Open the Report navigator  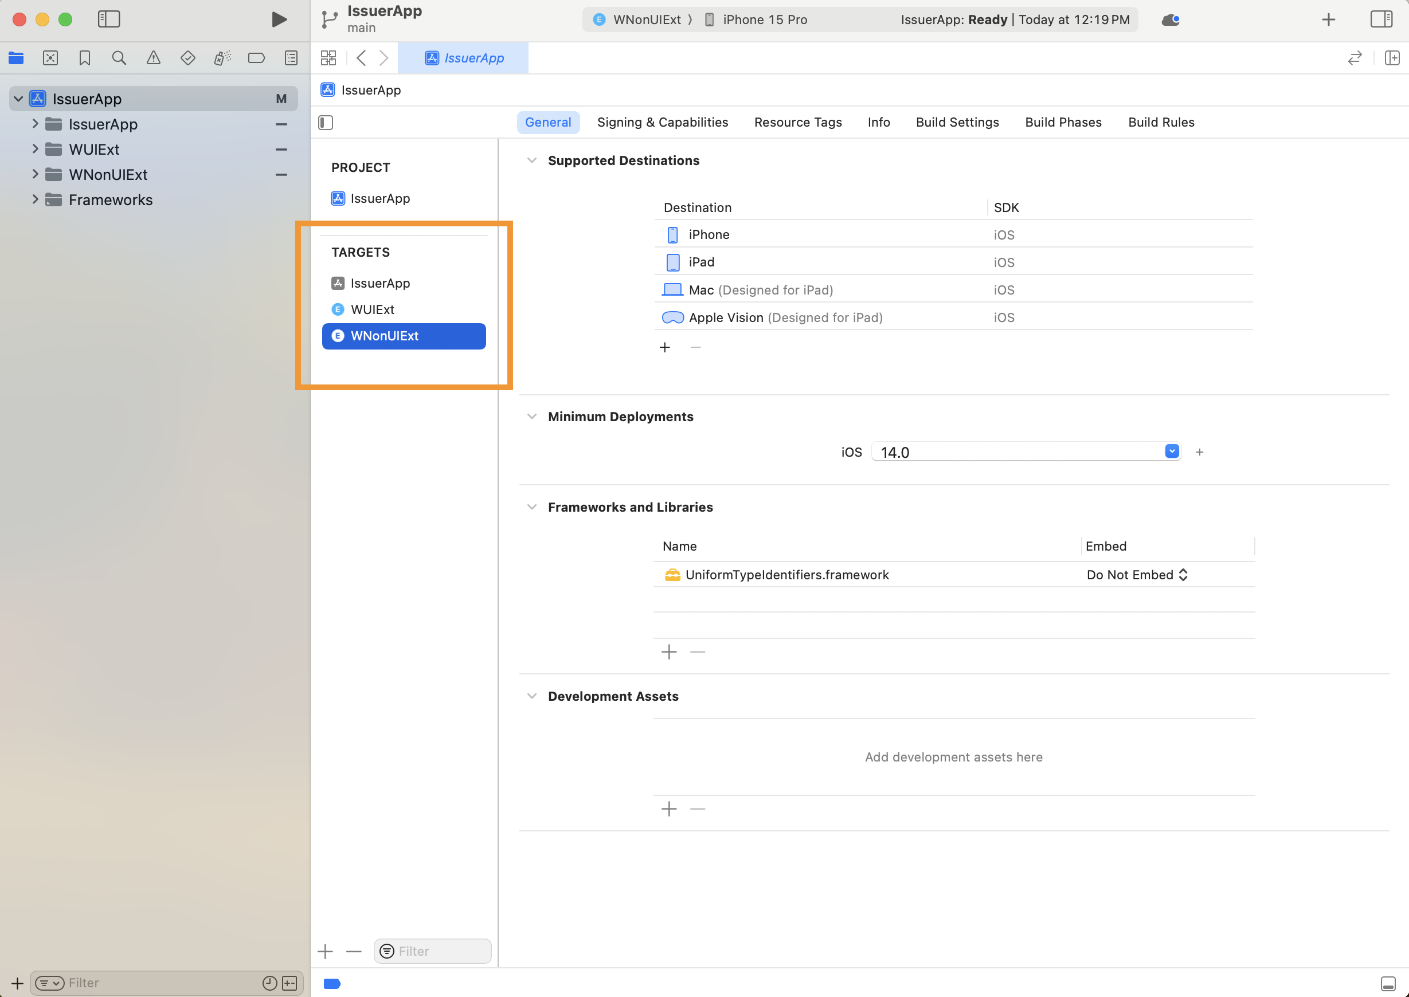click(291, 58)
